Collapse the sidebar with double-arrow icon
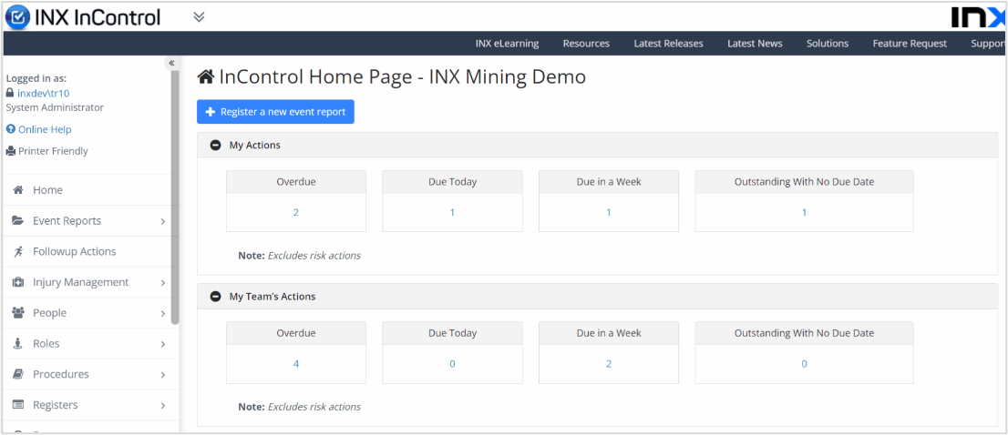Image resolution: width=1008 pixels, height=435 pixels. pyautogui.click(x=171, y=63)
